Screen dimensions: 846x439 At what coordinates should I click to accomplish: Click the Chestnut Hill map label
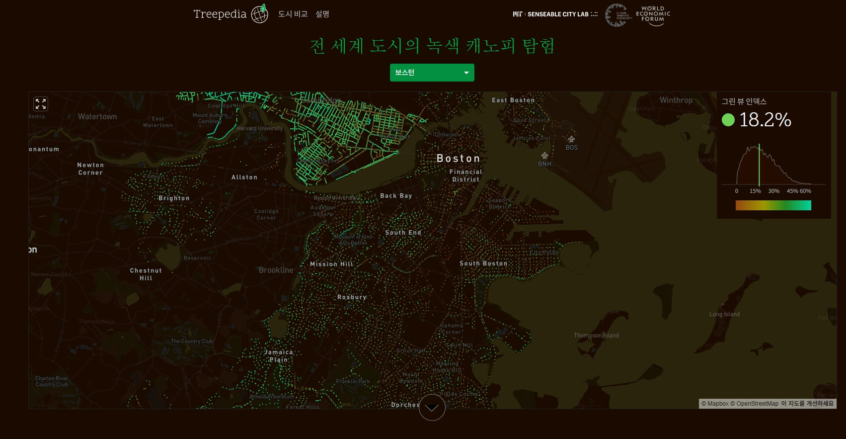pos(146,274)
